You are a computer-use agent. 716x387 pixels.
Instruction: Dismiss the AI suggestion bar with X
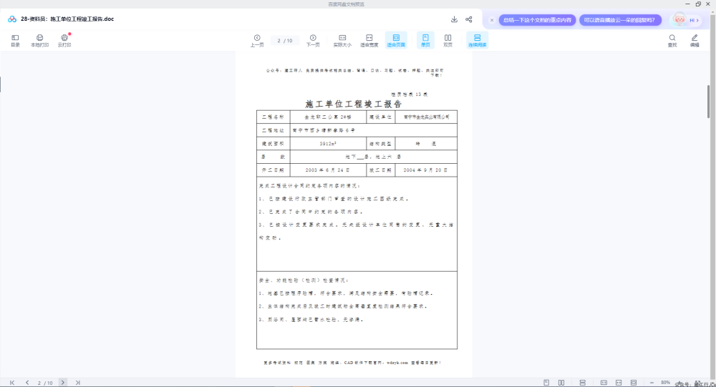(x=492, y=20)
